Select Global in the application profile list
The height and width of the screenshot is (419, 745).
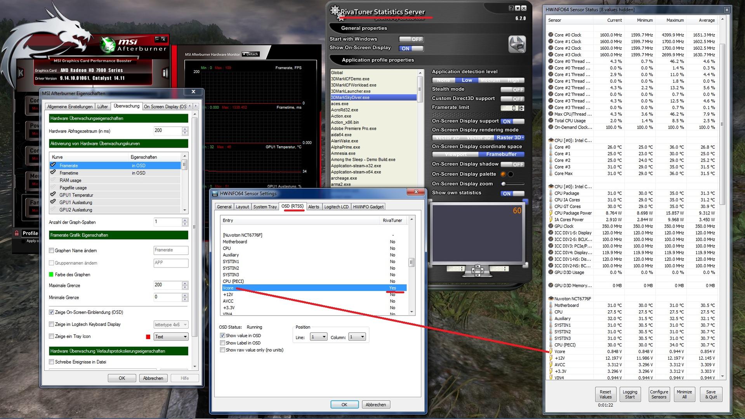click(373, 73)
